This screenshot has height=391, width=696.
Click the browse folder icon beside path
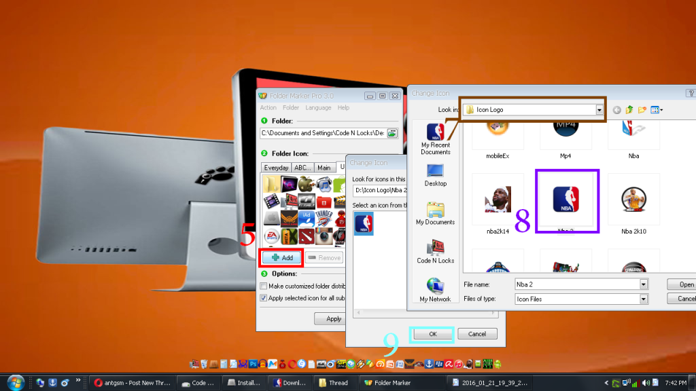point(392,133)
